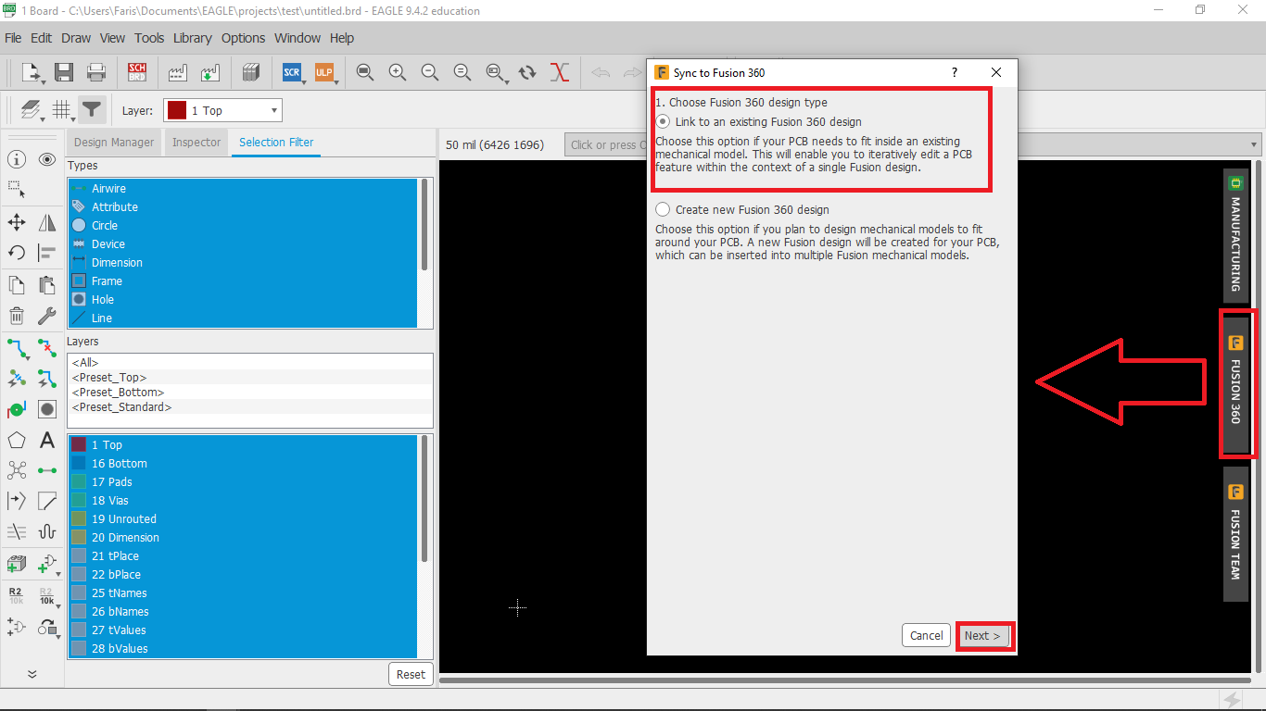
Task: Click the Zoom In magnifier icon
Action: click(398, 72)
